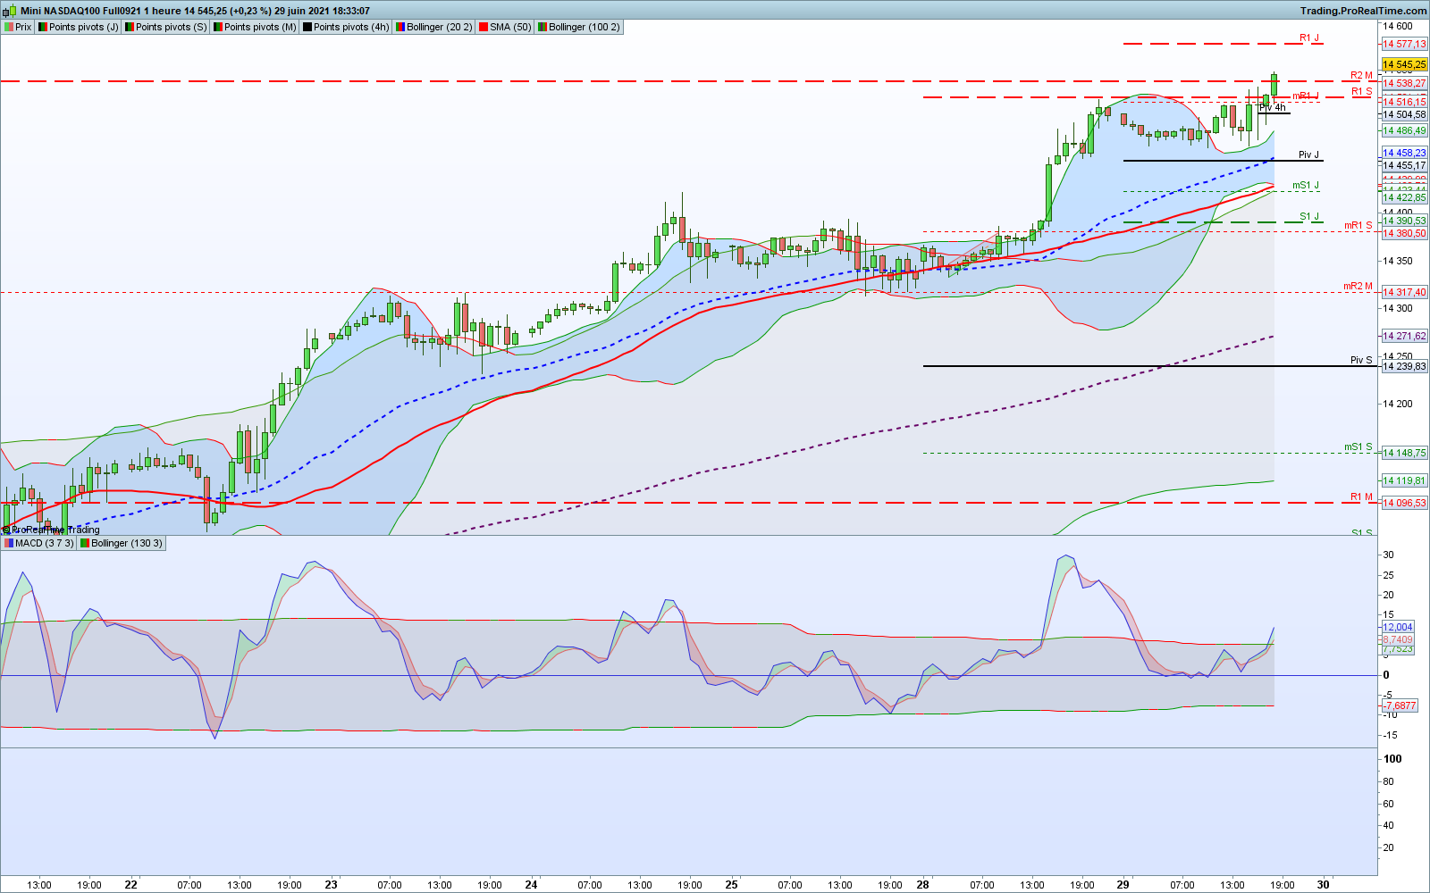Select the Points pivots (M) indicator label
Screen dimensions: 1430x893
tap(255, 27)
